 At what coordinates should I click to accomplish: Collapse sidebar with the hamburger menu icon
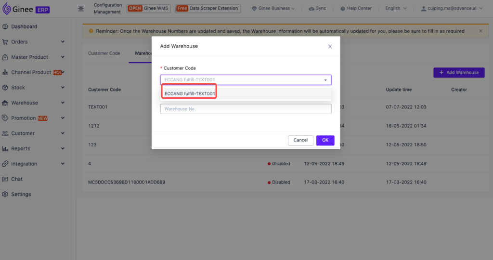(81, 9)
